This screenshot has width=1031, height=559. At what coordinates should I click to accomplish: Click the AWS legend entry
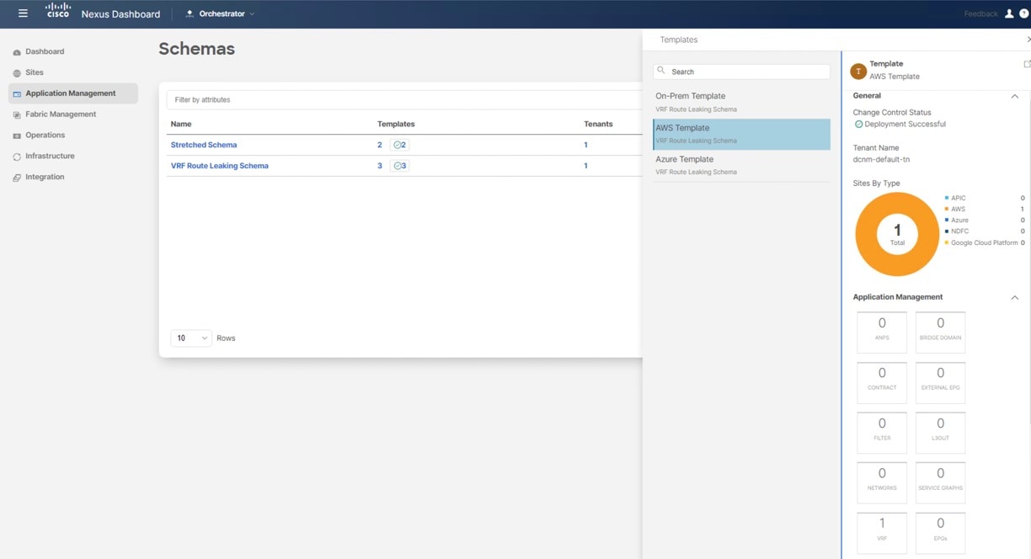click(x=956, y=210)
